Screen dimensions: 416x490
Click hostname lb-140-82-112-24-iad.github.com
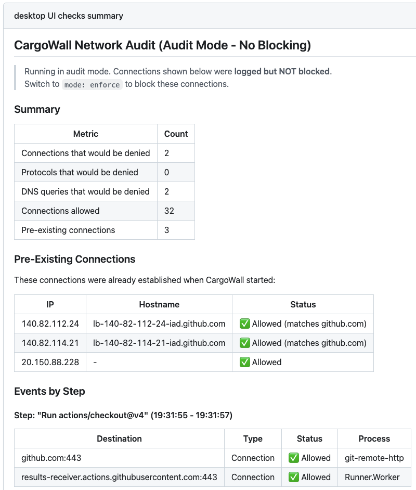159,324
